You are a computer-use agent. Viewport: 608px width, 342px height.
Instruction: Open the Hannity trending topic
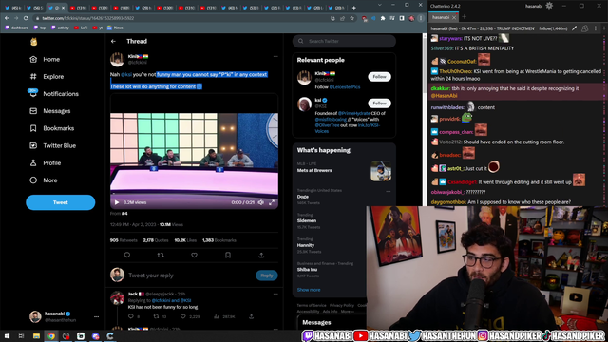click(306, 245)
